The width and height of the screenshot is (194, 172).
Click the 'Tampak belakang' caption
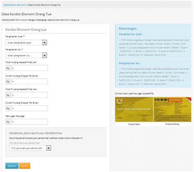172,124
